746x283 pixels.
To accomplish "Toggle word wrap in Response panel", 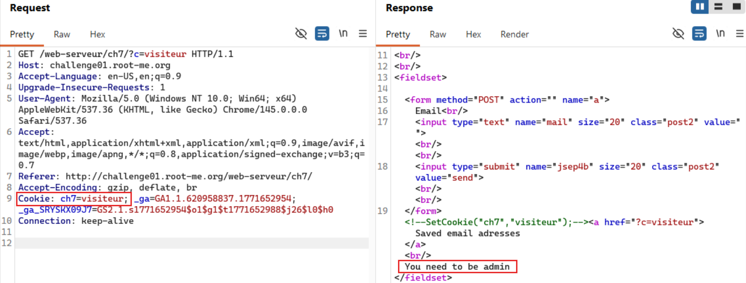I will click(x=699, y=34).
